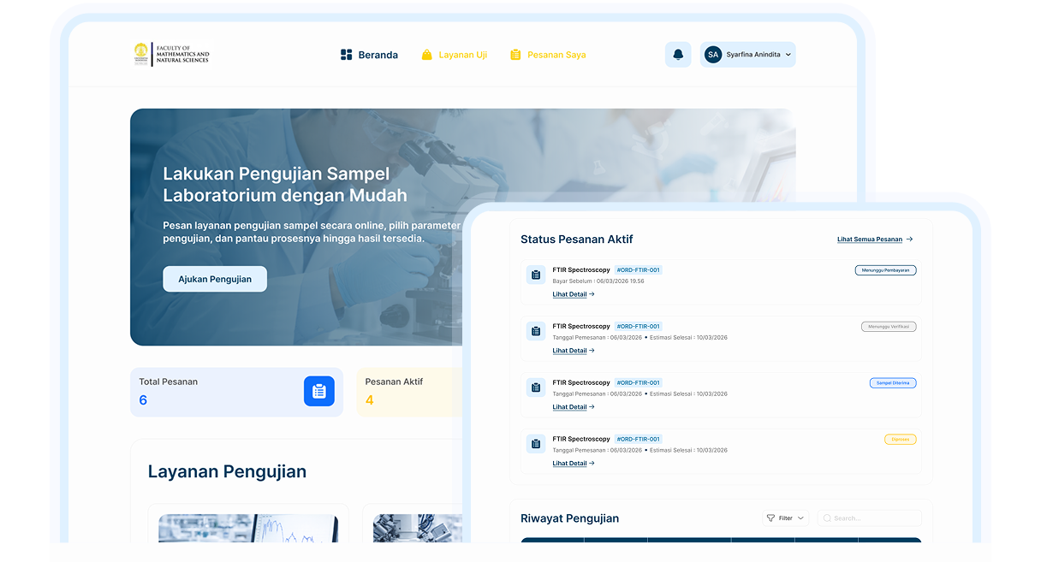Image resolution: width=1041 pixels, height=562 pixels.
Task: Click the 'Status Pesanan Aktif' heading
Action: pyautogui.click(x=577, y=240)
